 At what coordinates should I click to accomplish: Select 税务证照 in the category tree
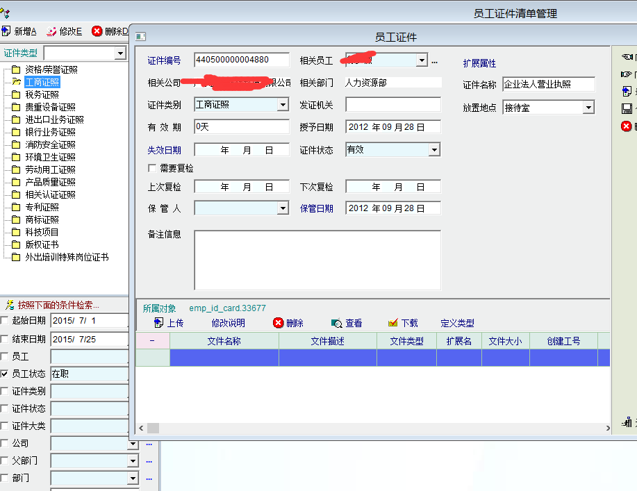[42, 94]
